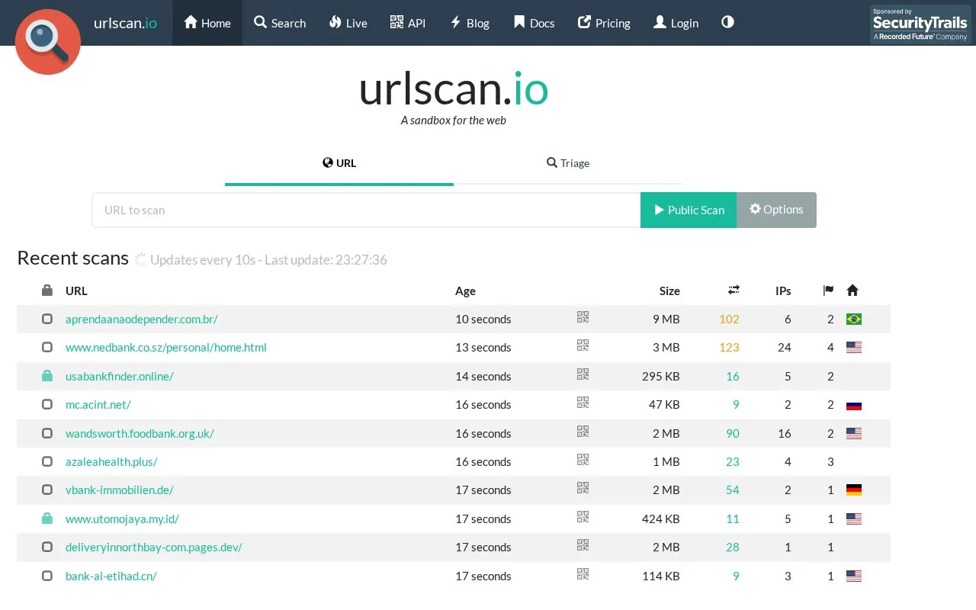Click the square icon beside aprendaanaodepender.com.br

[47, 319]
